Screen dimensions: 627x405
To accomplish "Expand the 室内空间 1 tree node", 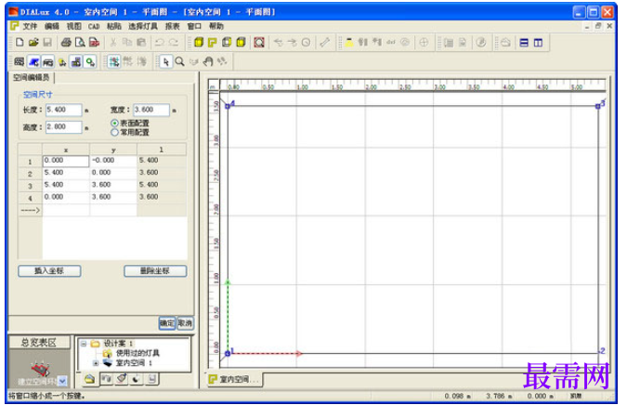I will tap(96, 363).
